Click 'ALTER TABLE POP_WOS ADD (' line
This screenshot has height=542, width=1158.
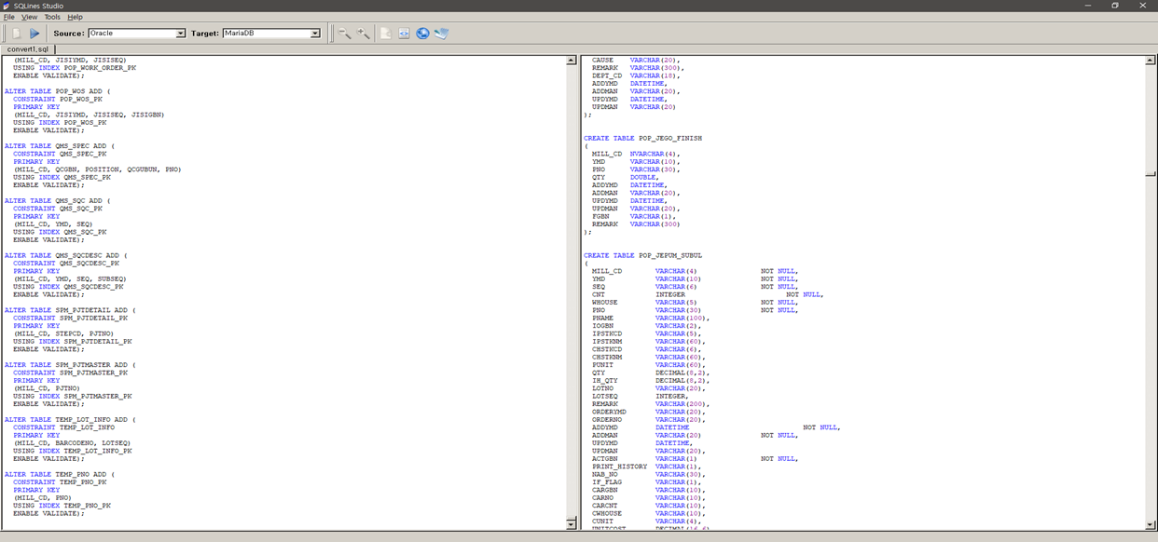57,91
